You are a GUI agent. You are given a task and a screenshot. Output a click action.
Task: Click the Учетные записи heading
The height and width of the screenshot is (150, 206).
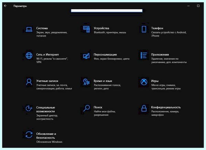pos(47,81)
